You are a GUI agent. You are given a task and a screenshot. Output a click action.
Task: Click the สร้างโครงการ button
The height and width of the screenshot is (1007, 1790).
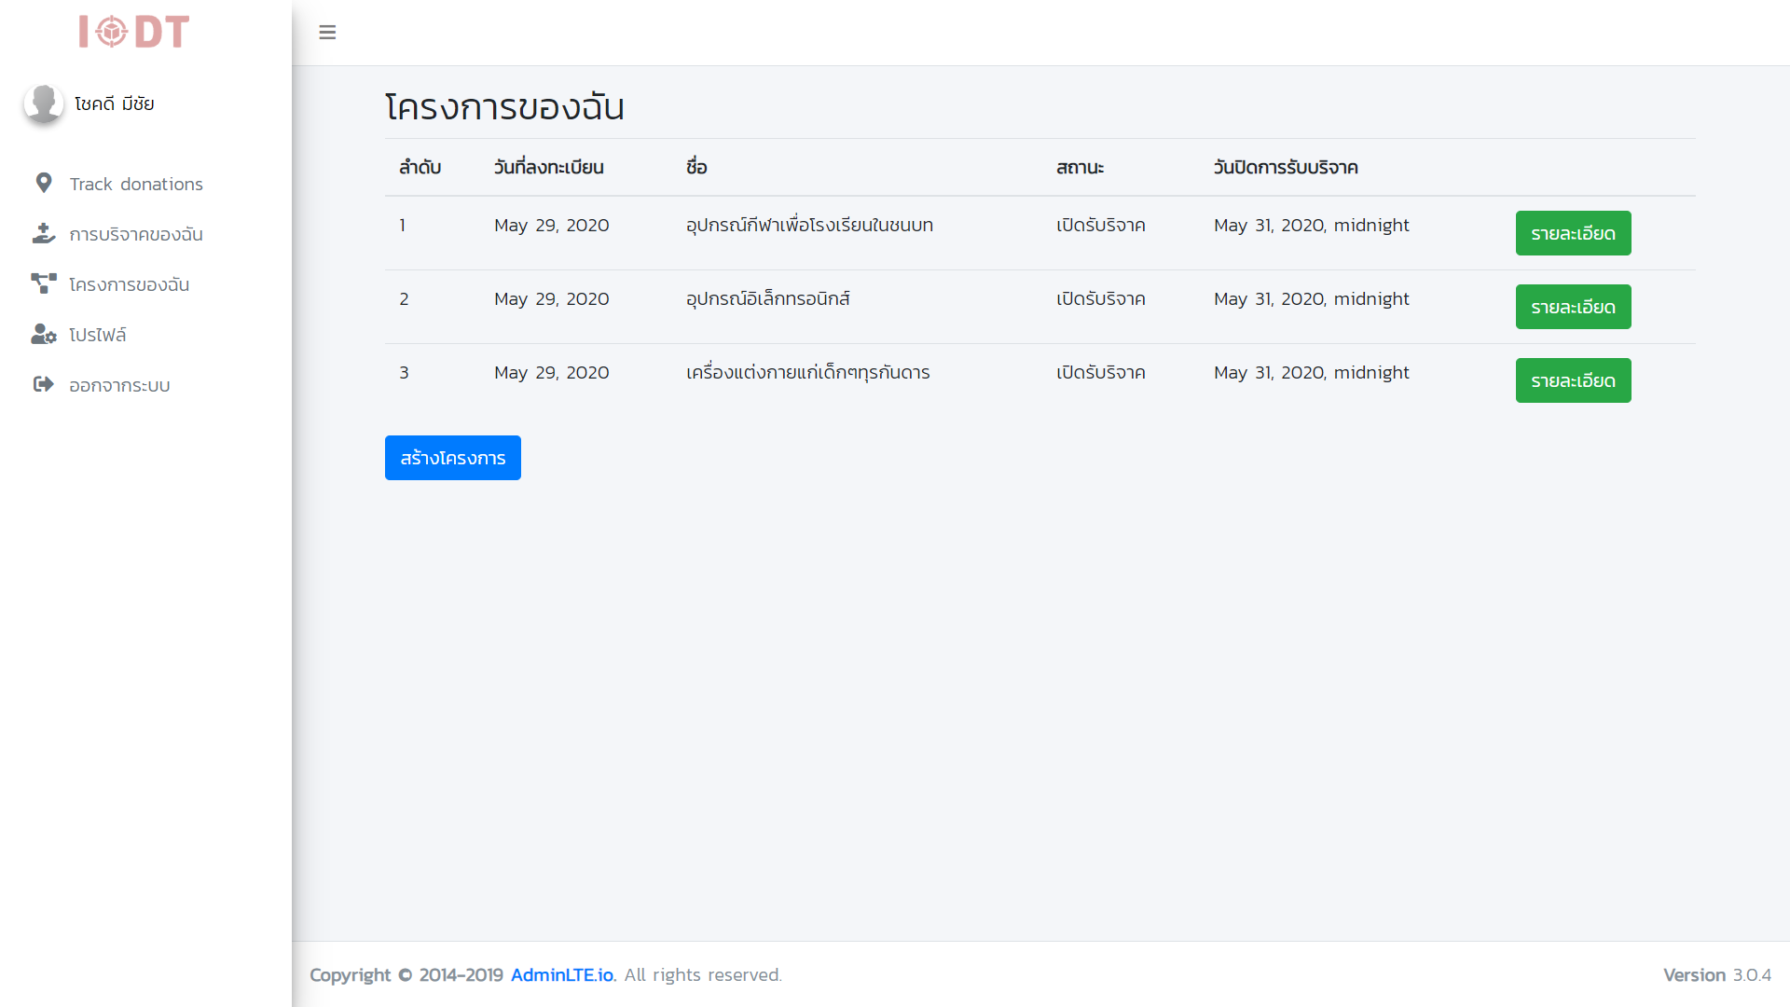pos(452,458)
